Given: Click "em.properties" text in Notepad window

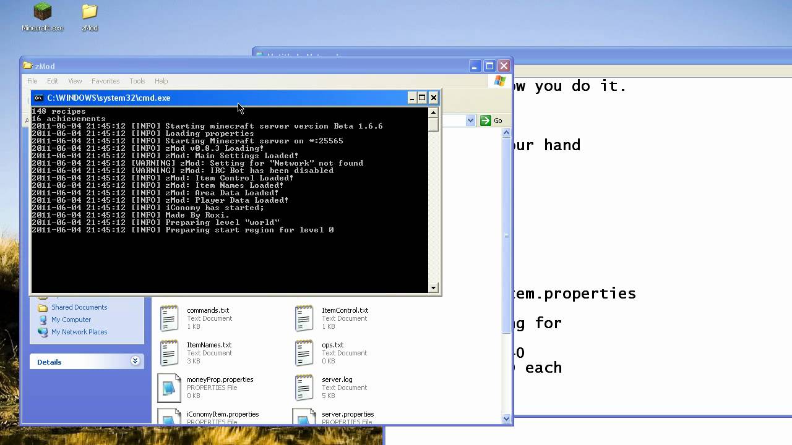Looking at the screenshot, I should (x=575, y=294).
